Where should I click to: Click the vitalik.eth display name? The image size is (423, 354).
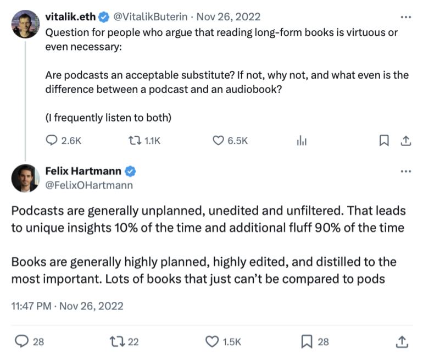click(69, 17)
